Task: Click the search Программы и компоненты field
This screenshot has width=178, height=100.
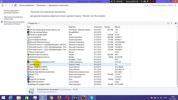Action: pyautogui.click(x=164, y=6)
